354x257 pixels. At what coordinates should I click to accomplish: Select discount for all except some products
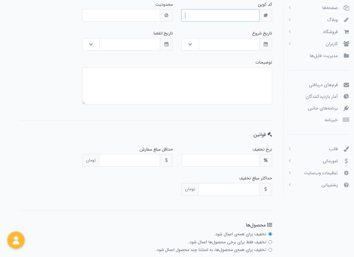point(270,249)
